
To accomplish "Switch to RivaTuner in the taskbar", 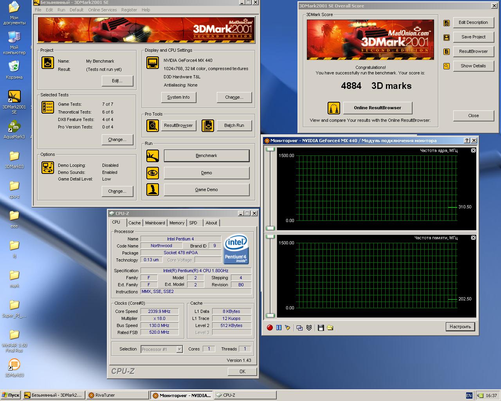I will pyautogui.click(x=118, y=396).
